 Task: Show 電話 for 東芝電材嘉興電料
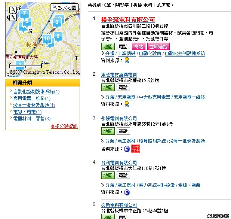coord(123,87)
